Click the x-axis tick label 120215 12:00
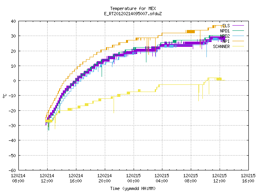Screen dimensions: 256x192 (x=219, y=178)
